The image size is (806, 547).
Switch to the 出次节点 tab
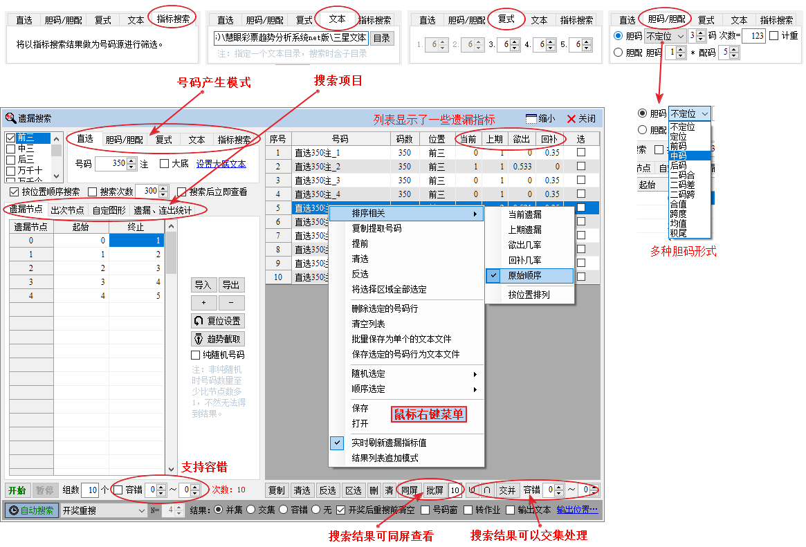(x=68, y=210)
